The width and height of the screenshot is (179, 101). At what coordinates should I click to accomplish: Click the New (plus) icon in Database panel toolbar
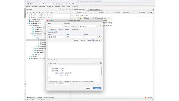coord(28,12)
